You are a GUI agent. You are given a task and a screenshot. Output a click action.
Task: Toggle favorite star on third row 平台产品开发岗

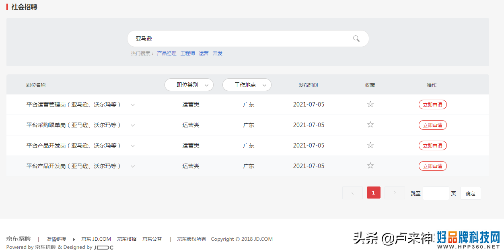pos(370,145)
